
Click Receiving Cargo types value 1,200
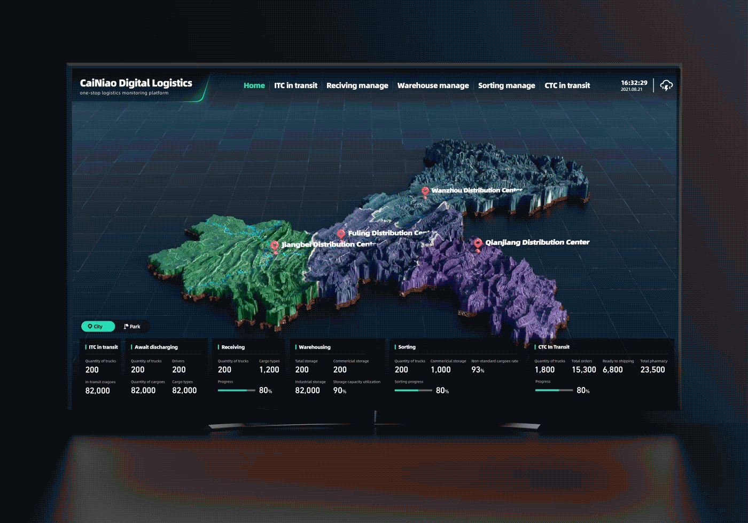pos(269,370)
